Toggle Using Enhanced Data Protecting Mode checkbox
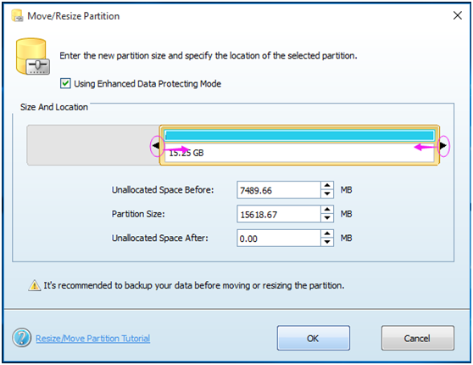Viewport: 473px width, 365px height. pyautogui.click(x=65, y=83)
